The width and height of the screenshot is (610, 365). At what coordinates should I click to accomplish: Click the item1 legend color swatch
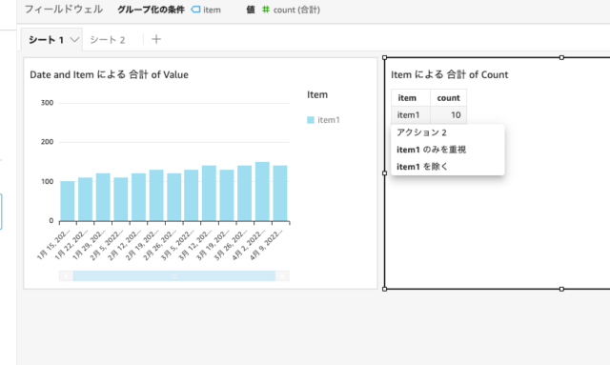[311, 120]
